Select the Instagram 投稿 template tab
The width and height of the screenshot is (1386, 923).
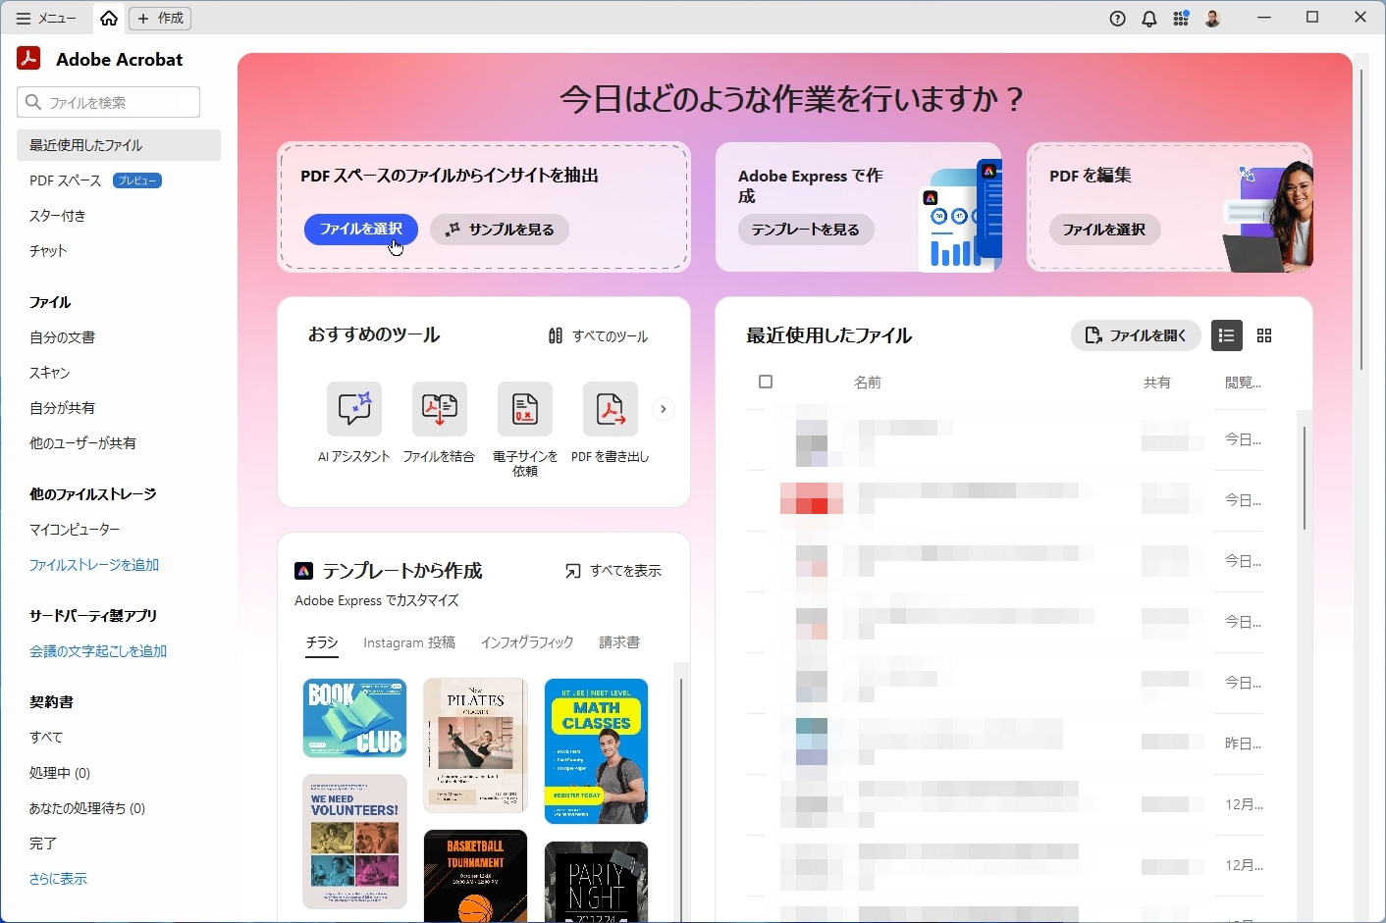(x=409, y=642)
